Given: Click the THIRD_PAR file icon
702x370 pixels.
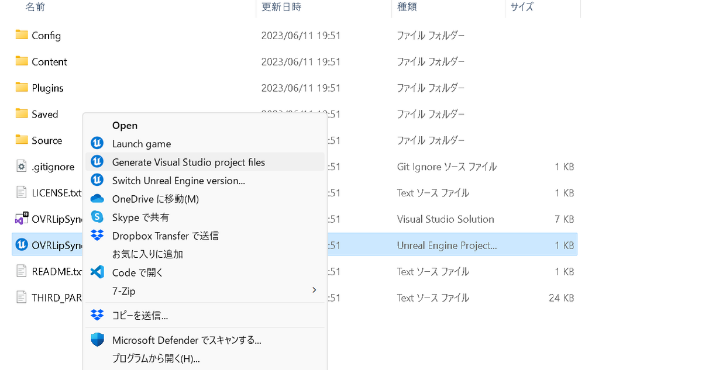Looking at the screenshot, I should pyautogui.click(x=22, y=298).
